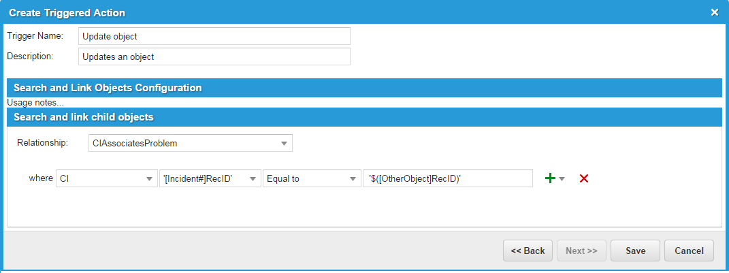Expand the CI object dropdown

click(x=106, y=178)
